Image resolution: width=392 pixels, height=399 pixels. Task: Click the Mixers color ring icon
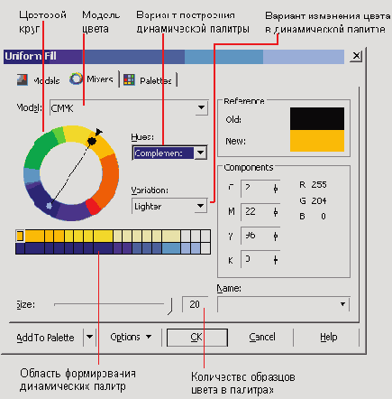[x=76, y=79]
